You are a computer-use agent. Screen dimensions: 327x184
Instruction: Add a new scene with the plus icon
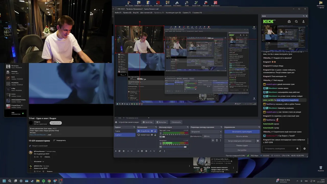[116, 151]
